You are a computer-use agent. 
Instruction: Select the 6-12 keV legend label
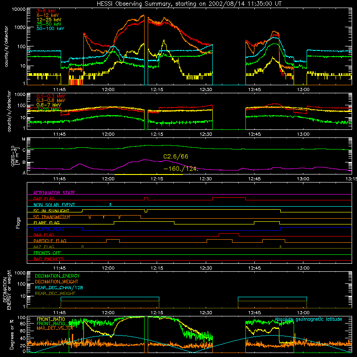47,15
